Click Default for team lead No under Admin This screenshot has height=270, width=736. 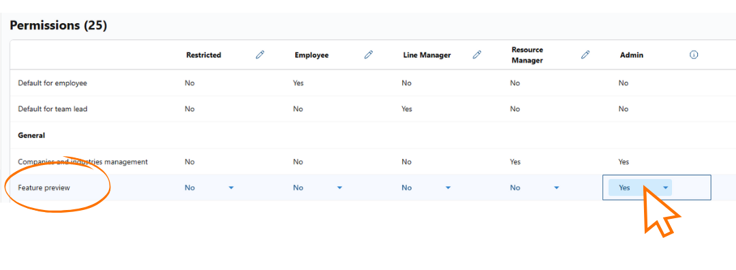tap(624, 109)
